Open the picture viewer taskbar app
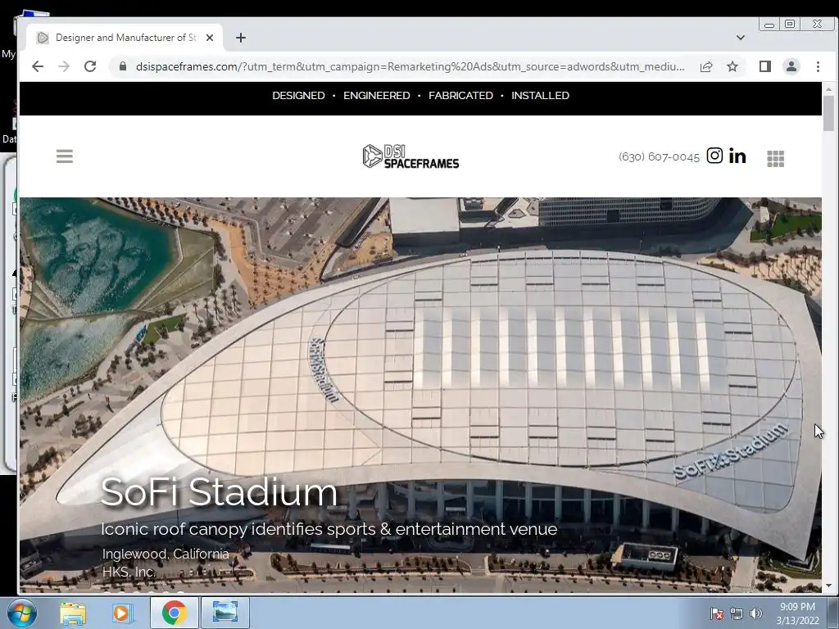The image size is (839, 629). (224, 612)
